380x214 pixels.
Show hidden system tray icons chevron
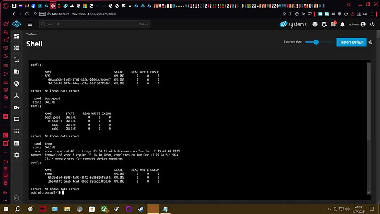coord(329,209)
